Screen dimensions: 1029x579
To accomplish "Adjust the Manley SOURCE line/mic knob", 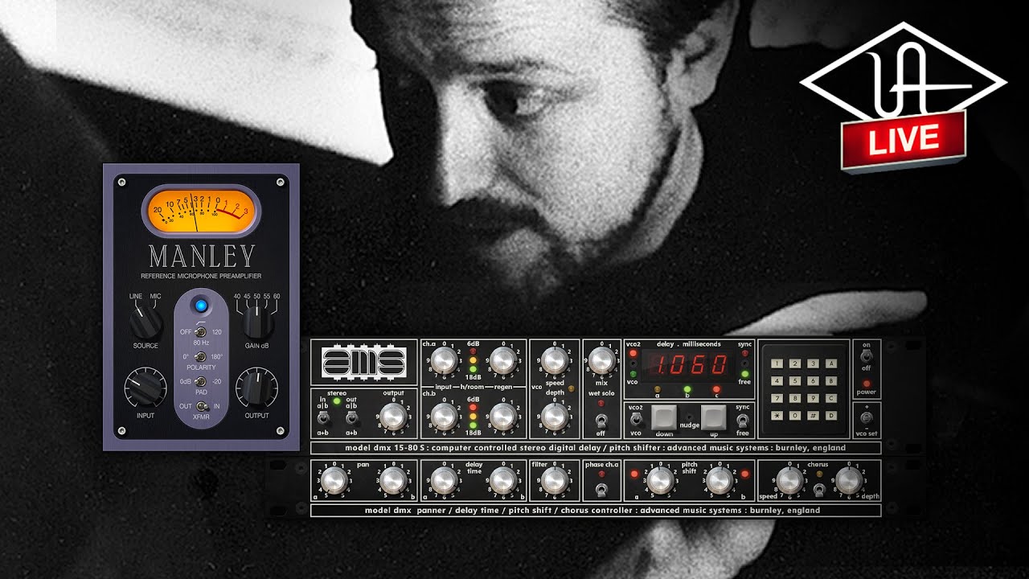I will point(146,322).
